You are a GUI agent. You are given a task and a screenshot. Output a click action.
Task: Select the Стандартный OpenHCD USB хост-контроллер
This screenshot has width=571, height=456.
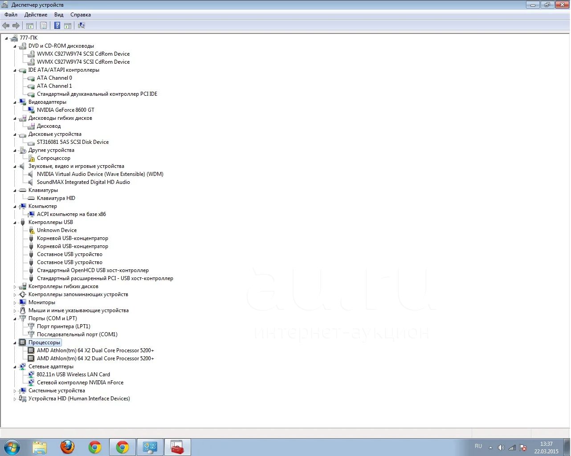tap(93, 270)
